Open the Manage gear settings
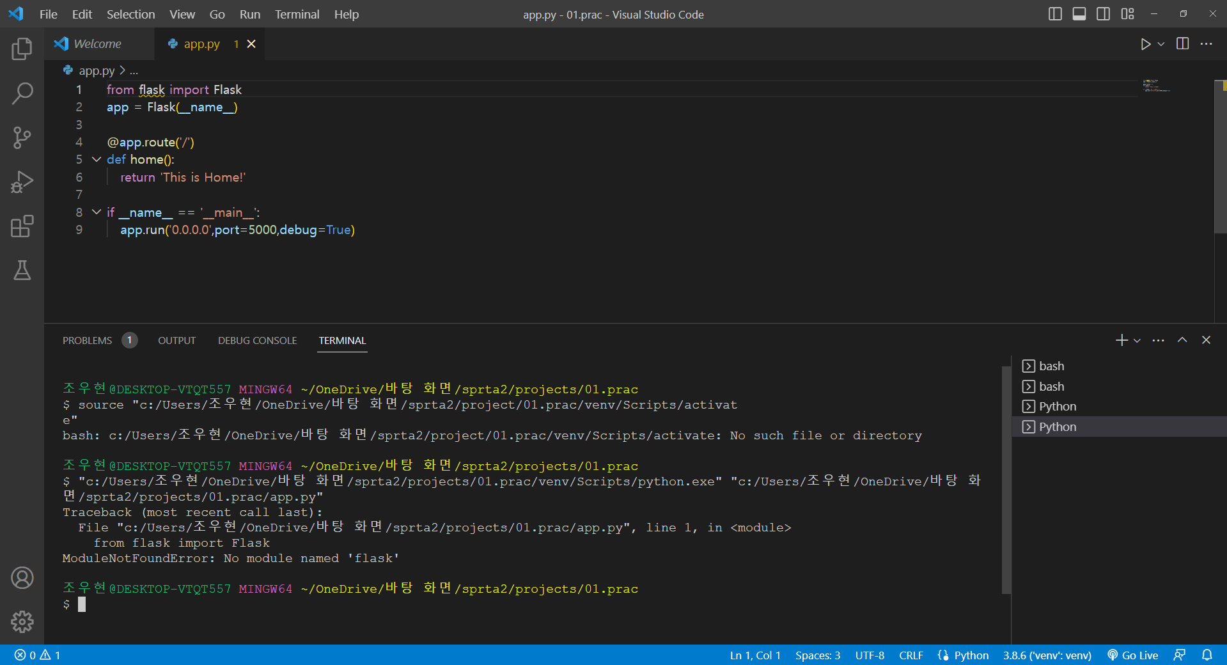 (22, 622)
